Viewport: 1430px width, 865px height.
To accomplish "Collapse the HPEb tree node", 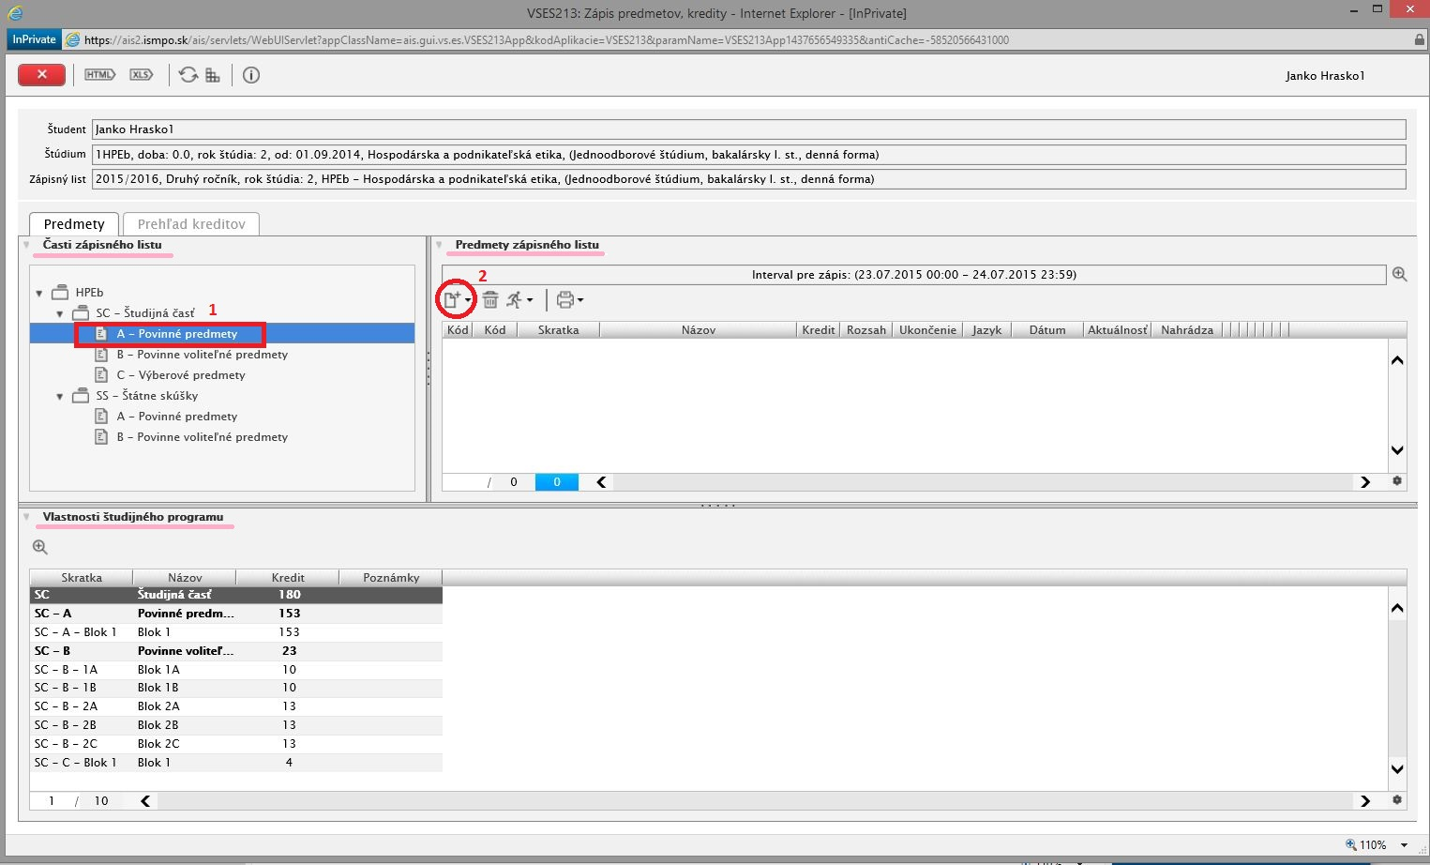I will pyautogui.click(x=39, y=293).
